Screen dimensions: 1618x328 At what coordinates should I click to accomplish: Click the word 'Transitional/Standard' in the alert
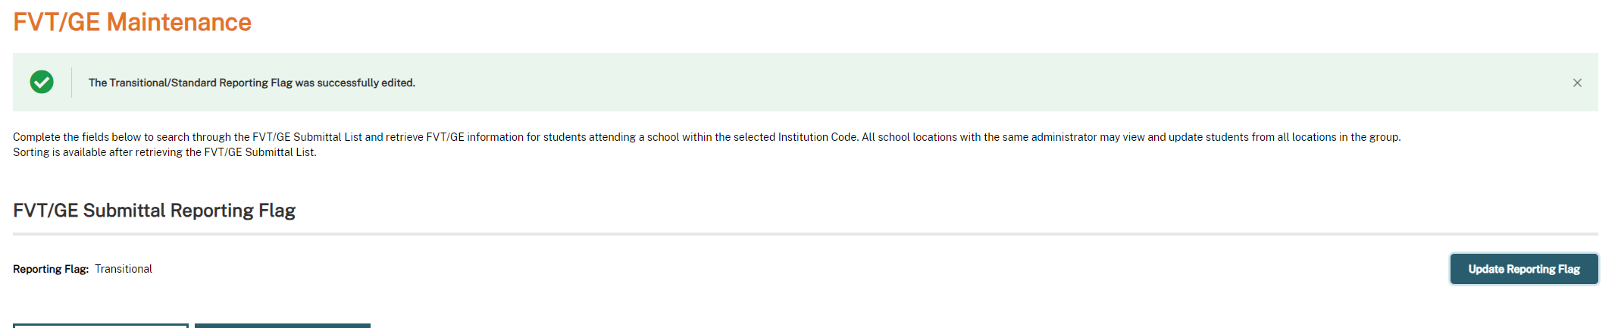152,83
